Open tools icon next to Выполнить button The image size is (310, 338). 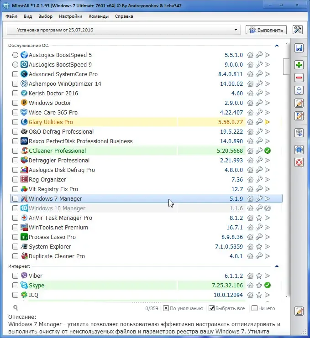[298, 30]
